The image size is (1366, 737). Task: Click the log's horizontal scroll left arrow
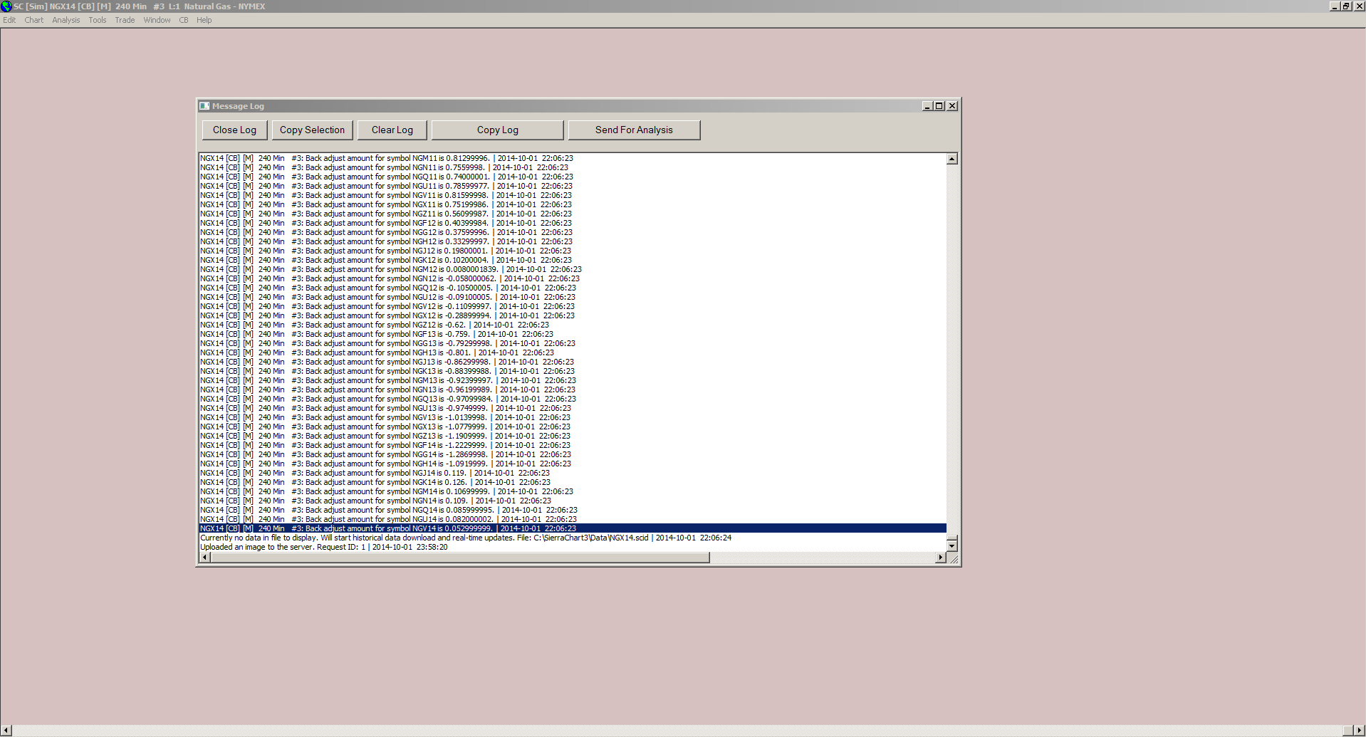pyautogui.click(x=205, y=558)
